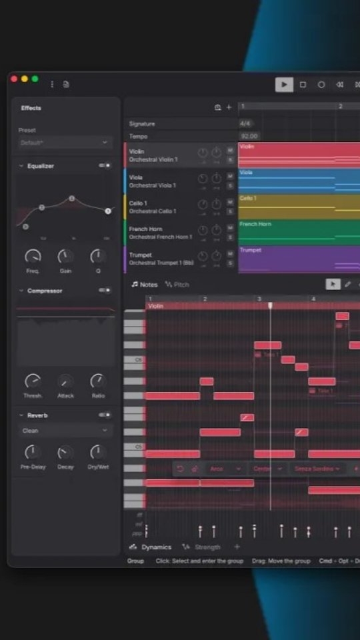Click the metronome icon above track list
The width and height of the screenshot is (360, 640).
[217, 107]
